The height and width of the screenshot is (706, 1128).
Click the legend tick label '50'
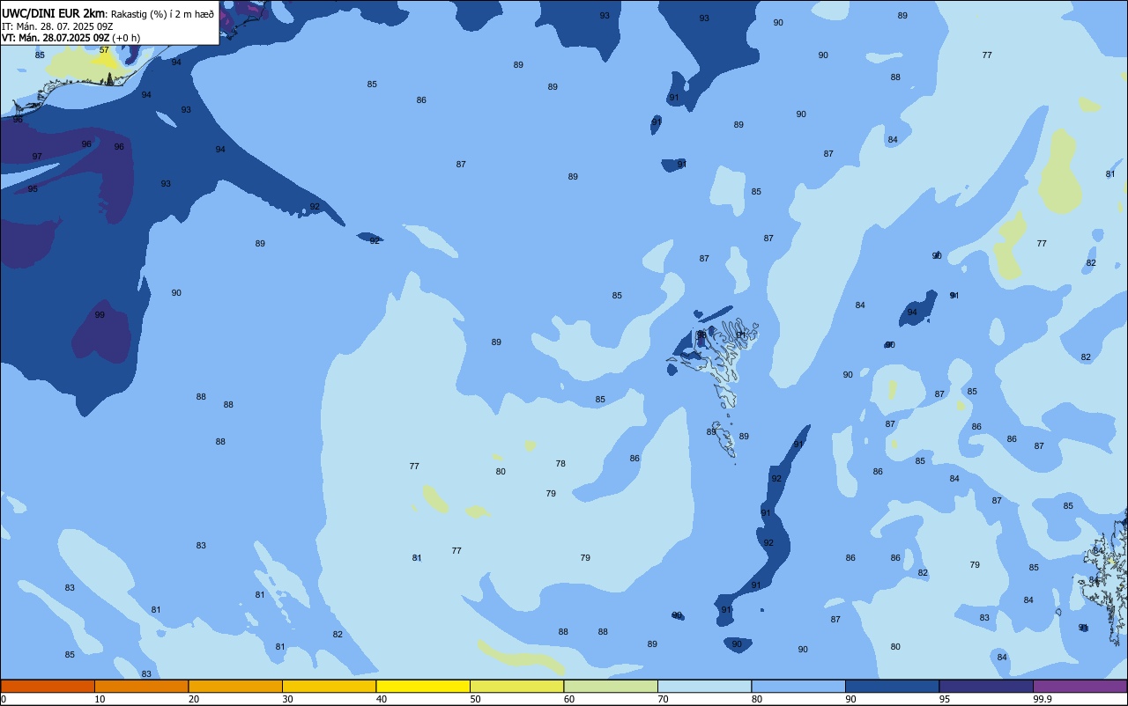tap(475, 699)
